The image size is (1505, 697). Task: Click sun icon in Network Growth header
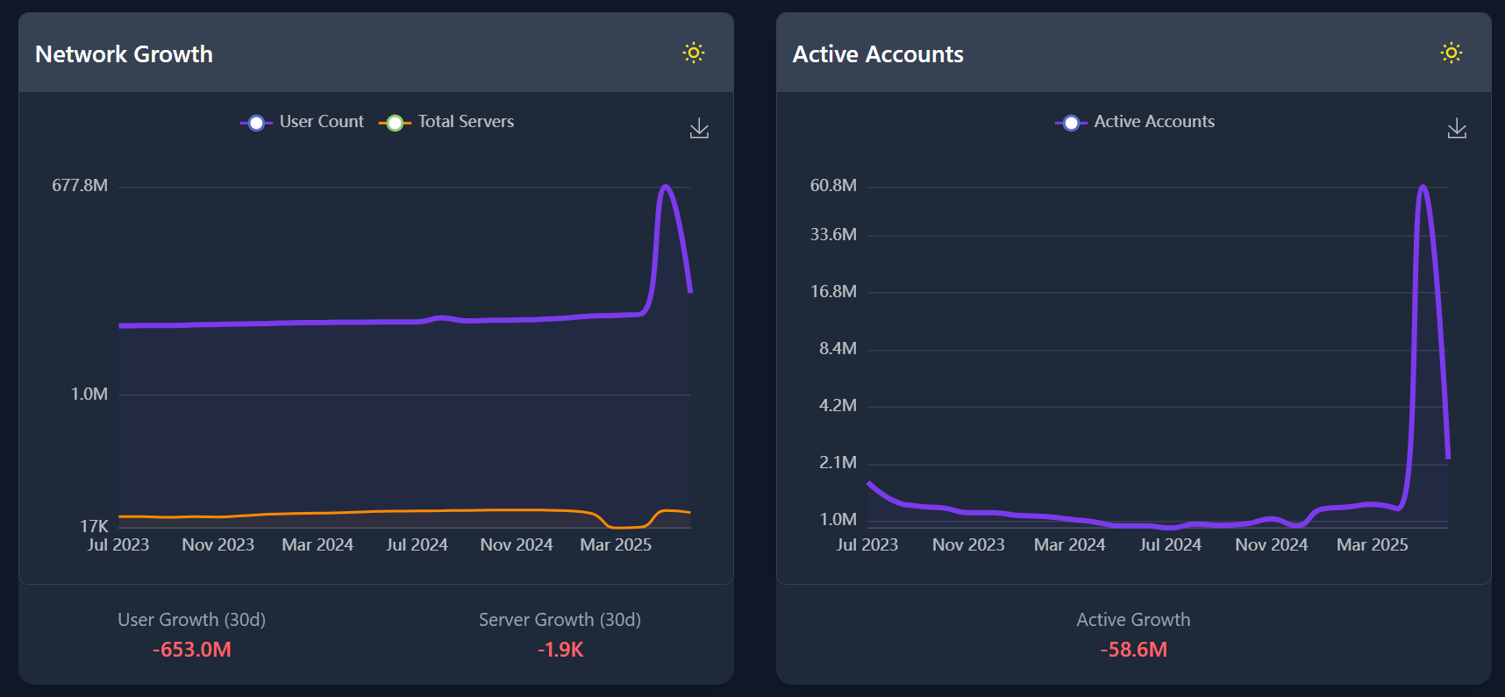tap(694, 53)
